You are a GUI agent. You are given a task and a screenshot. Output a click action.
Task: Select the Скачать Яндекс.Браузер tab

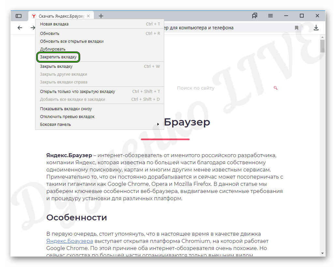click(61, 16)
